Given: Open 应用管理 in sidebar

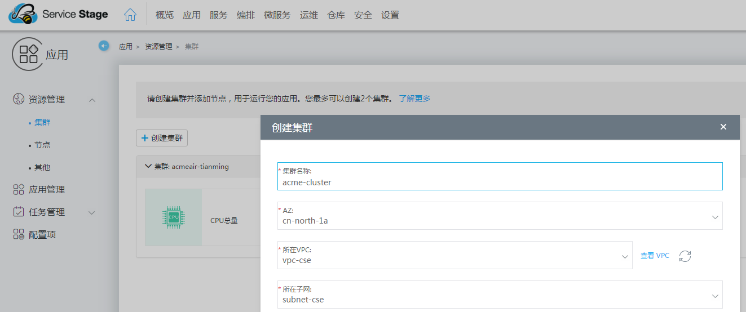Looking at the screenshot, I should pos(47,190).
